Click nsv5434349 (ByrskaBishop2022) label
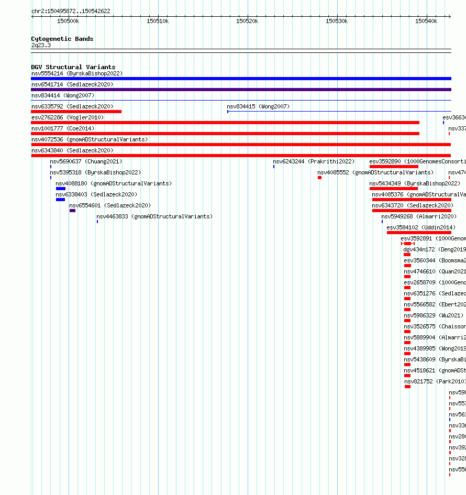 [x=415, y=183]
